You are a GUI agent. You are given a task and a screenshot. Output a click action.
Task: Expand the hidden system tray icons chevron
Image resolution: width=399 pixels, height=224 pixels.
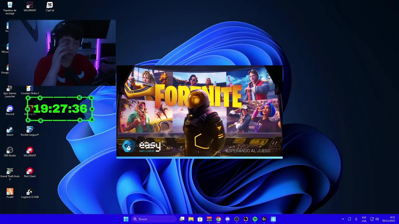[x=343, y=219]
